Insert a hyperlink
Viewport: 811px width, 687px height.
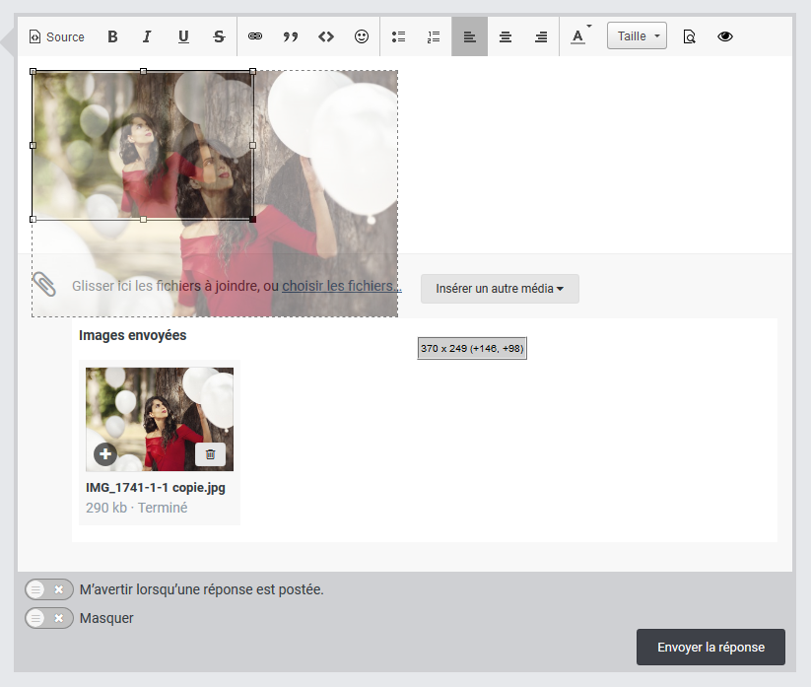tap(255, 36)
